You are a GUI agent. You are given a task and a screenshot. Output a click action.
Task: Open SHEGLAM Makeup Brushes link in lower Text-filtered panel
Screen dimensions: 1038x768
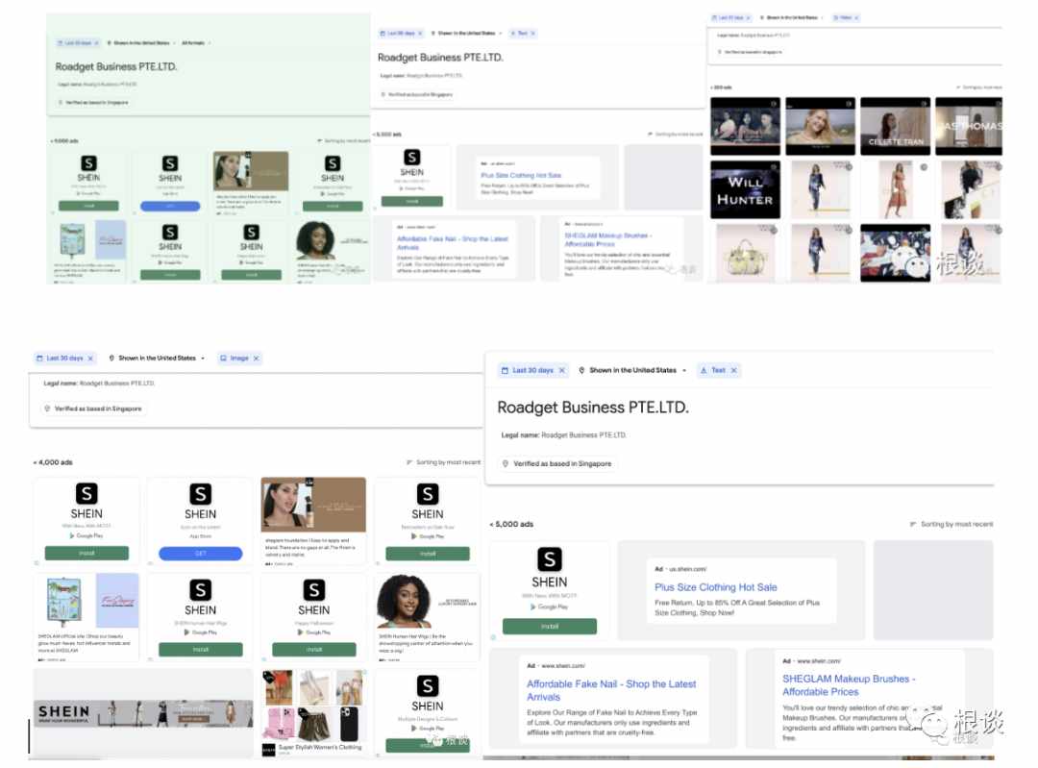pos(849,685)
